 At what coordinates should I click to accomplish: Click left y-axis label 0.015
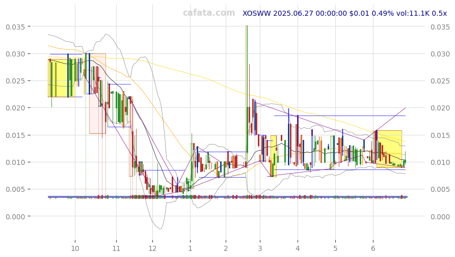(x=15, y=135)
